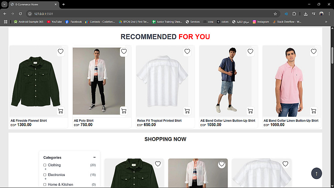Open the YouTube bookmark
Image resolution: width=334 pixels, height=188 pixels.
(x=54, y=22)
